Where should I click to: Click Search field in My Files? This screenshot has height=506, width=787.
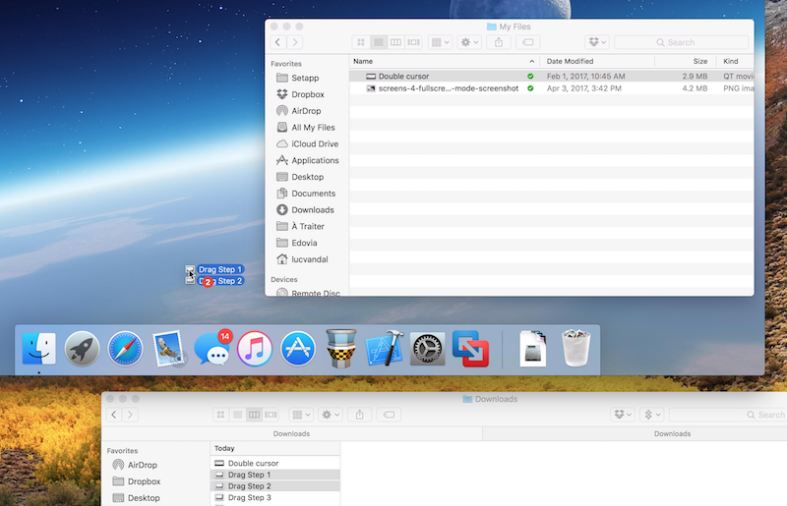[x=682, y=42]
